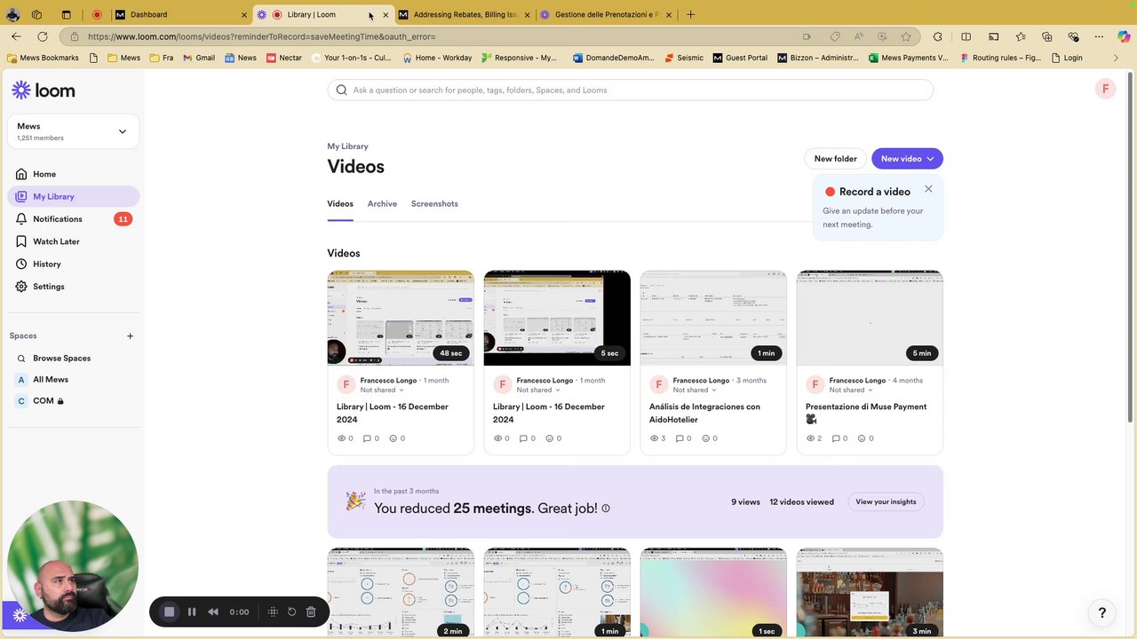Switch to the Screenshots tab

(434, 204)
